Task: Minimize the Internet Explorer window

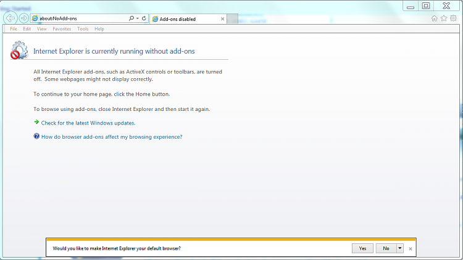Action: click(x=411, y=6)
